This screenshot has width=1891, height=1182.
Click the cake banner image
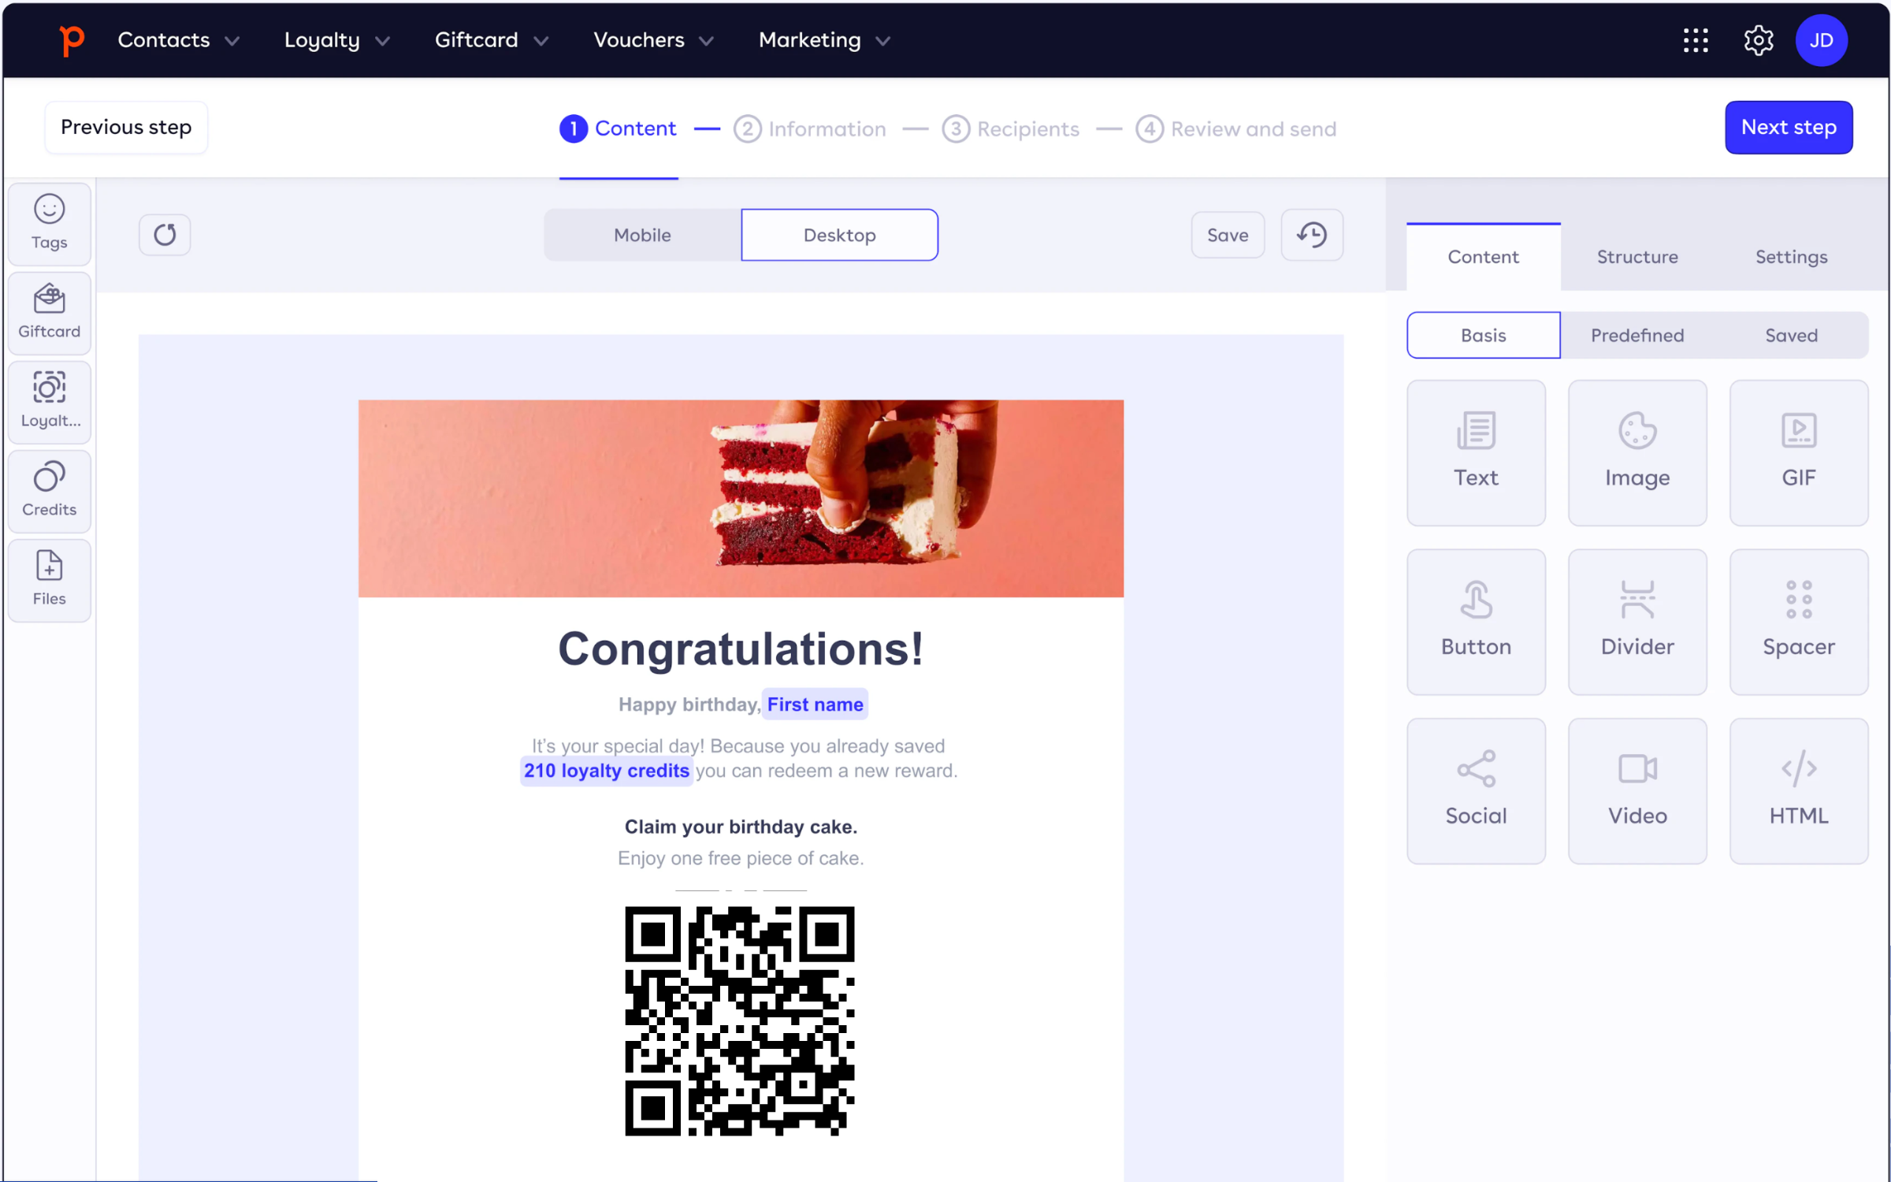click(x=740, y=498)
